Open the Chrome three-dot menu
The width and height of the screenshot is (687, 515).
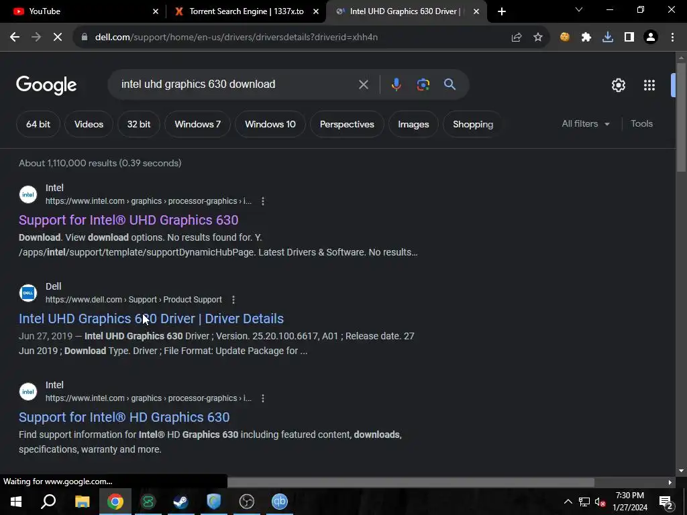point(672,38)
